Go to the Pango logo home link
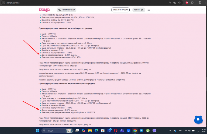Viewport: 207px width, 134px height. (x=44, y=10)
